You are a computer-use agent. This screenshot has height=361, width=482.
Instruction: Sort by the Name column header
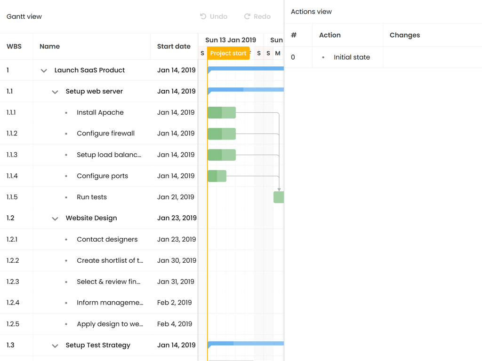coord(49,47)
